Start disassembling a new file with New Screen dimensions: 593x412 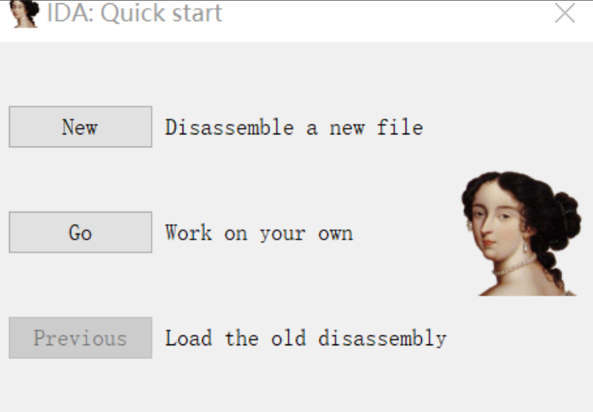pyautogui.click(x=81, y=127)
